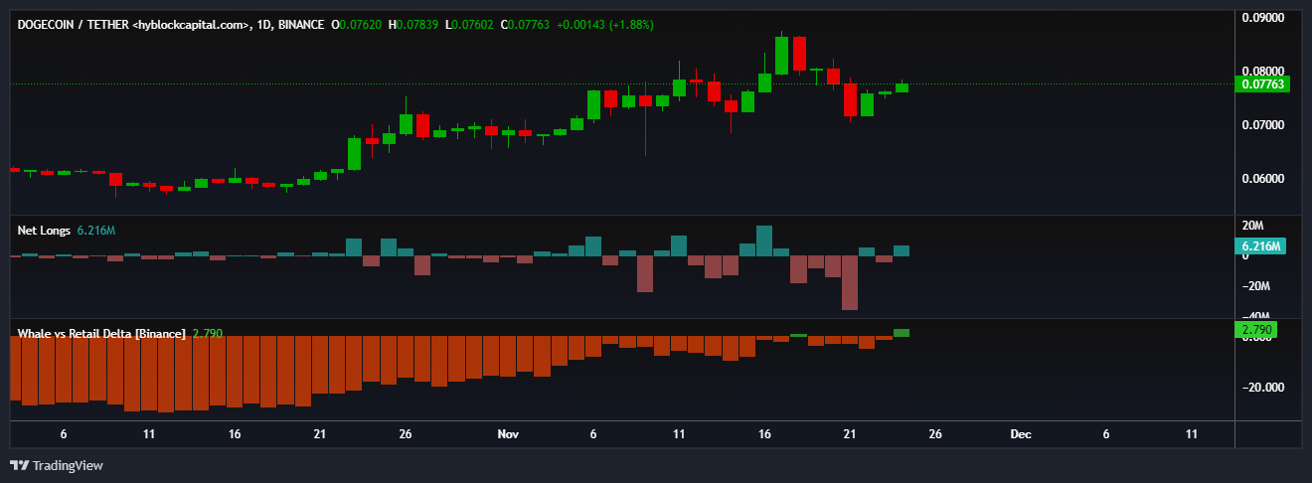This screenshot has height=483, width=1312.
Task: Click the green 0.07763 current price tag
Action: (1260, 84)
